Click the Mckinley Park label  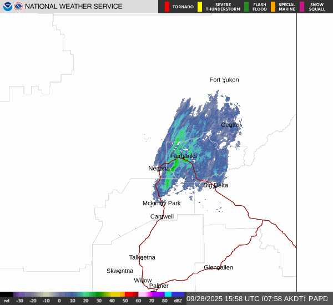[162, 203]
